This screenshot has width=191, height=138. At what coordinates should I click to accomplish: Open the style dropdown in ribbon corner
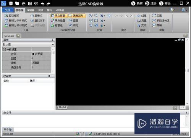tap(173, 10)
